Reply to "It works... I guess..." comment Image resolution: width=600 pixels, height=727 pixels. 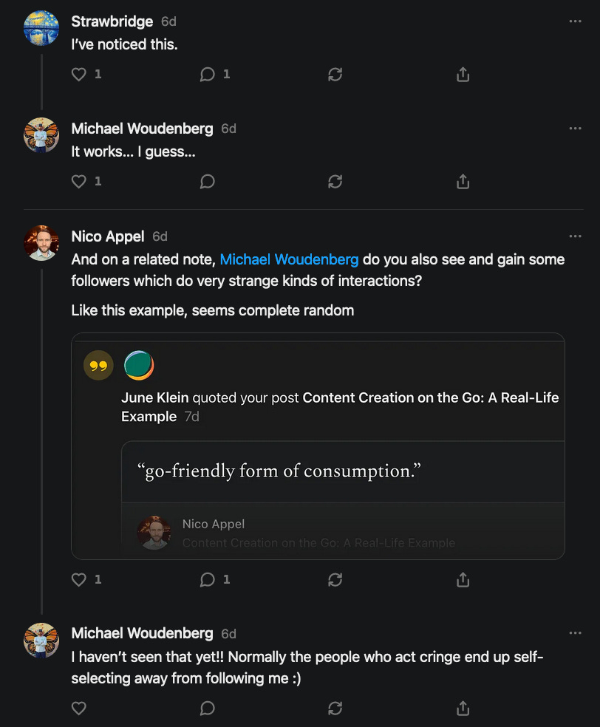pyautogui.click(x=208, y=182)
